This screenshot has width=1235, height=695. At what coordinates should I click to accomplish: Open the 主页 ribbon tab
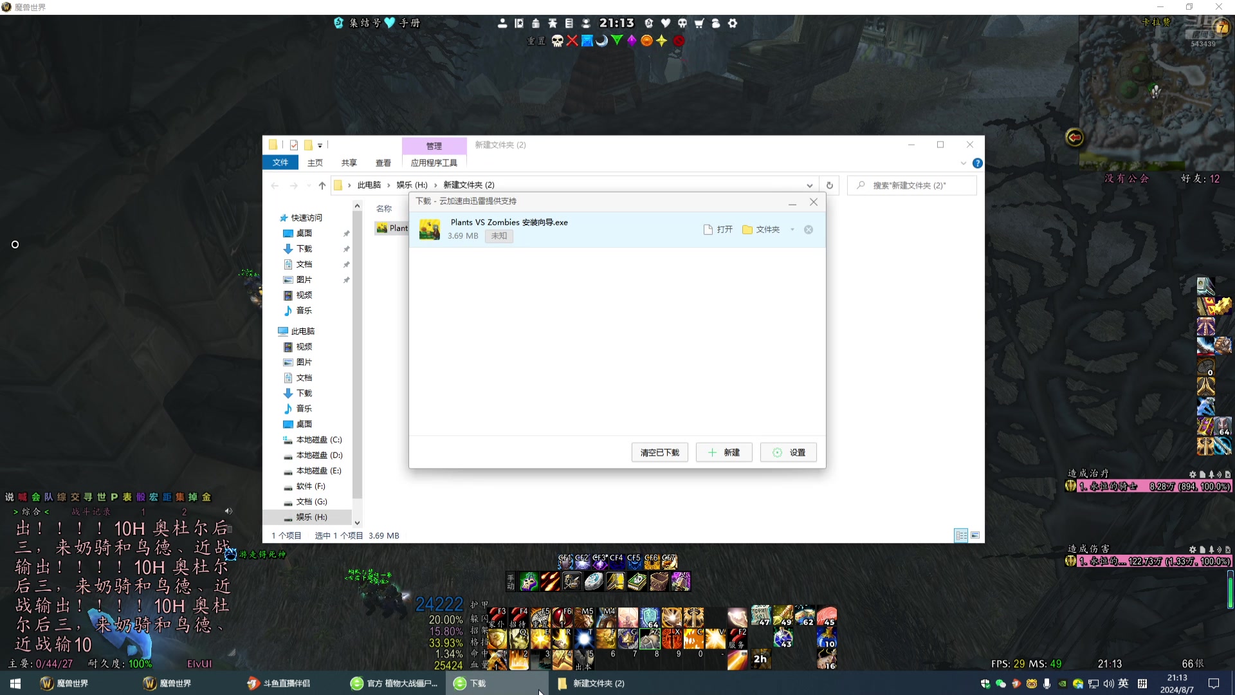[315, 163]
